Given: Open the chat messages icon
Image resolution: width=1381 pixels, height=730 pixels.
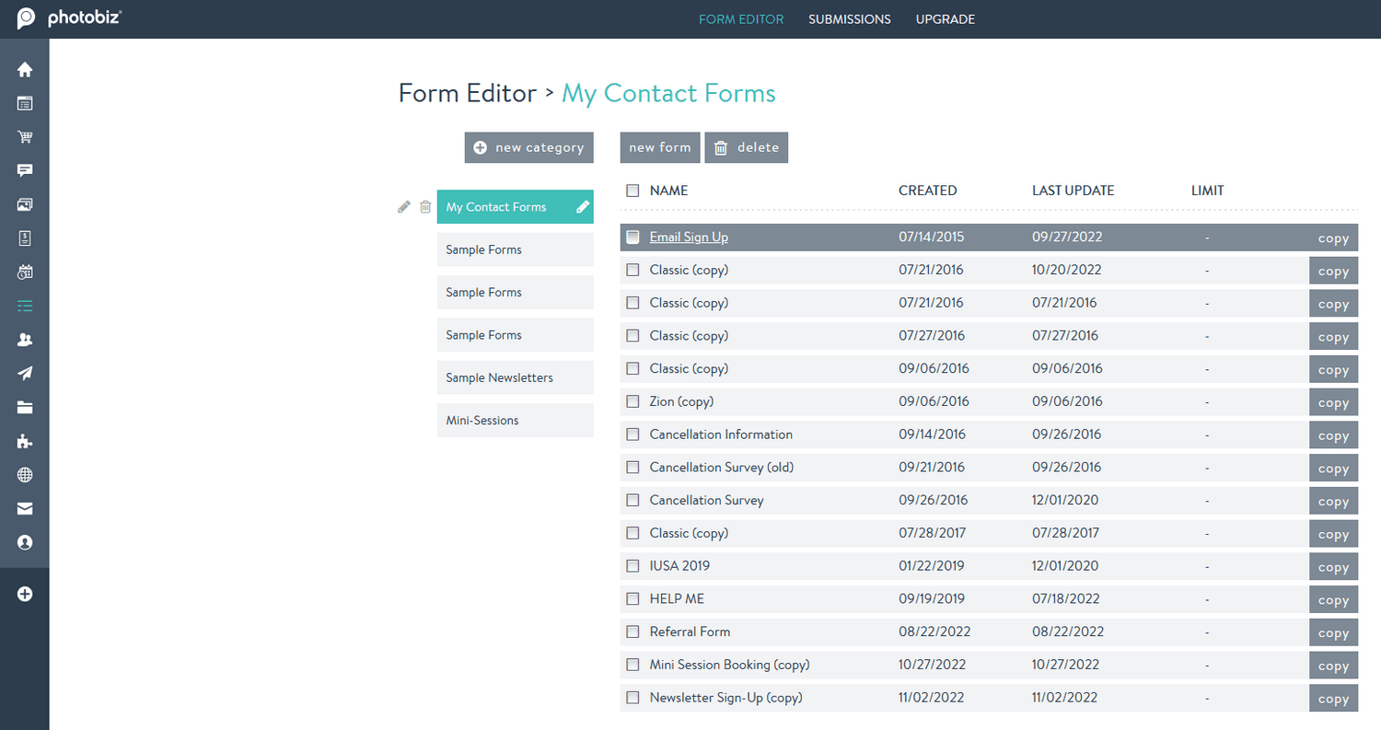Looking at the screenshot, I should point(25,170).
